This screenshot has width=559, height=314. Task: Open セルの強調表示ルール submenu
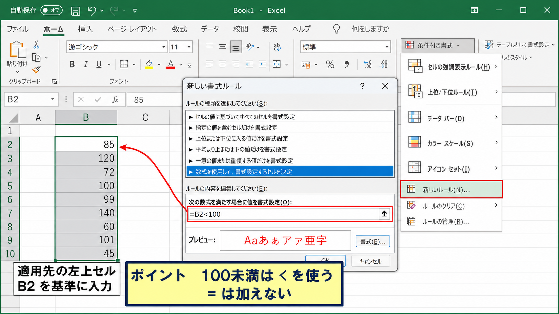[451, 66]
